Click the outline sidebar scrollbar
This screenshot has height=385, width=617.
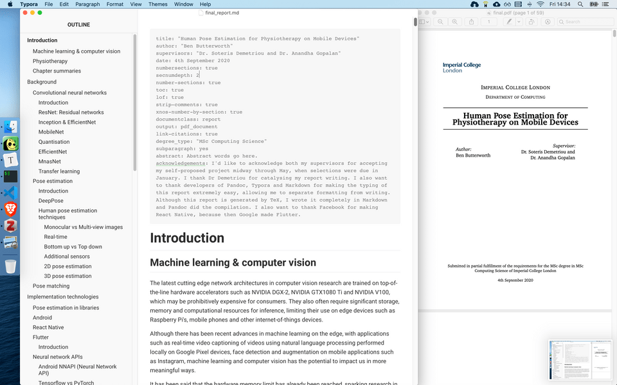pos(134,103)
